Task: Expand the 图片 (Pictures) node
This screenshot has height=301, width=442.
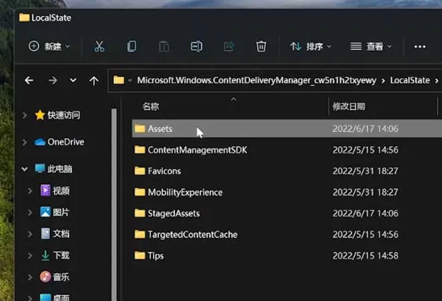Action: click(30, 212)
